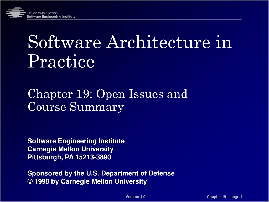This screenshot has width=269, height=202.
Task: Click the Software Engineering Institute logo icon
Action: 15,13
